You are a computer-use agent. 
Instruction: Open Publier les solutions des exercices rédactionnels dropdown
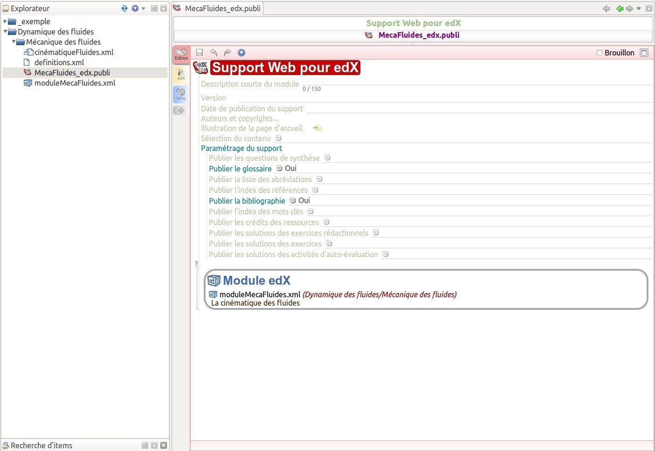pos(376,233)
